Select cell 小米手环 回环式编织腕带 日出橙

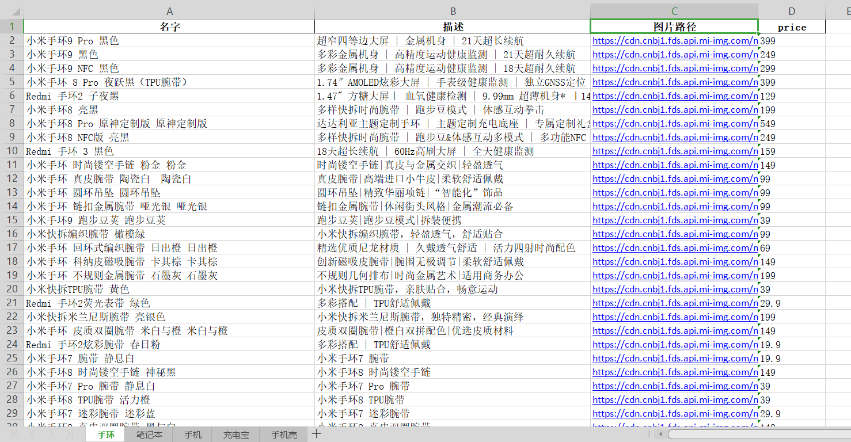pos(169,247)
